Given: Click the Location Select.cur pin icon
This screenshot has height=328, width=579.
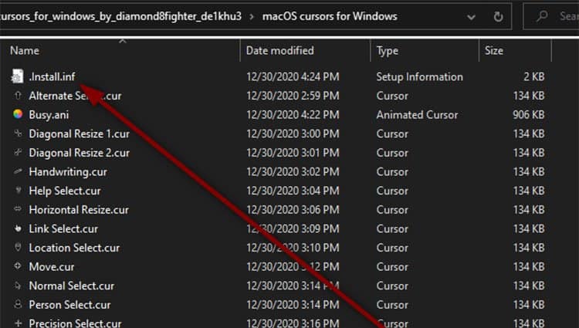Looking at the screenshot, I should tap(18, 247).
